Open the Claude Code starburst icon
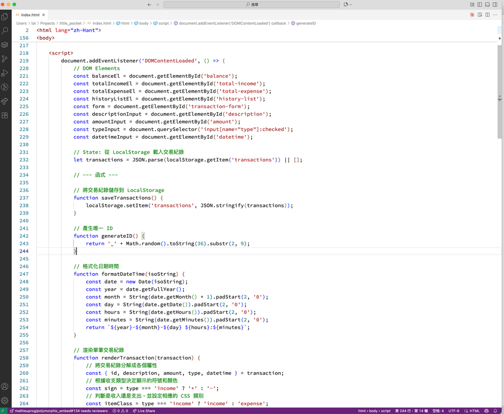 472,15
